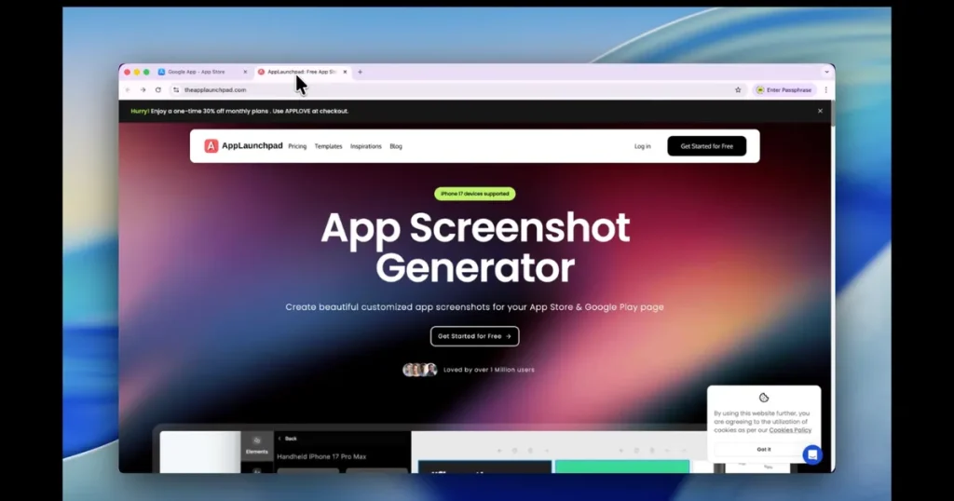Open the Blog page
The height and width of the screenshot is (501, 954).
tap(396, 146)
